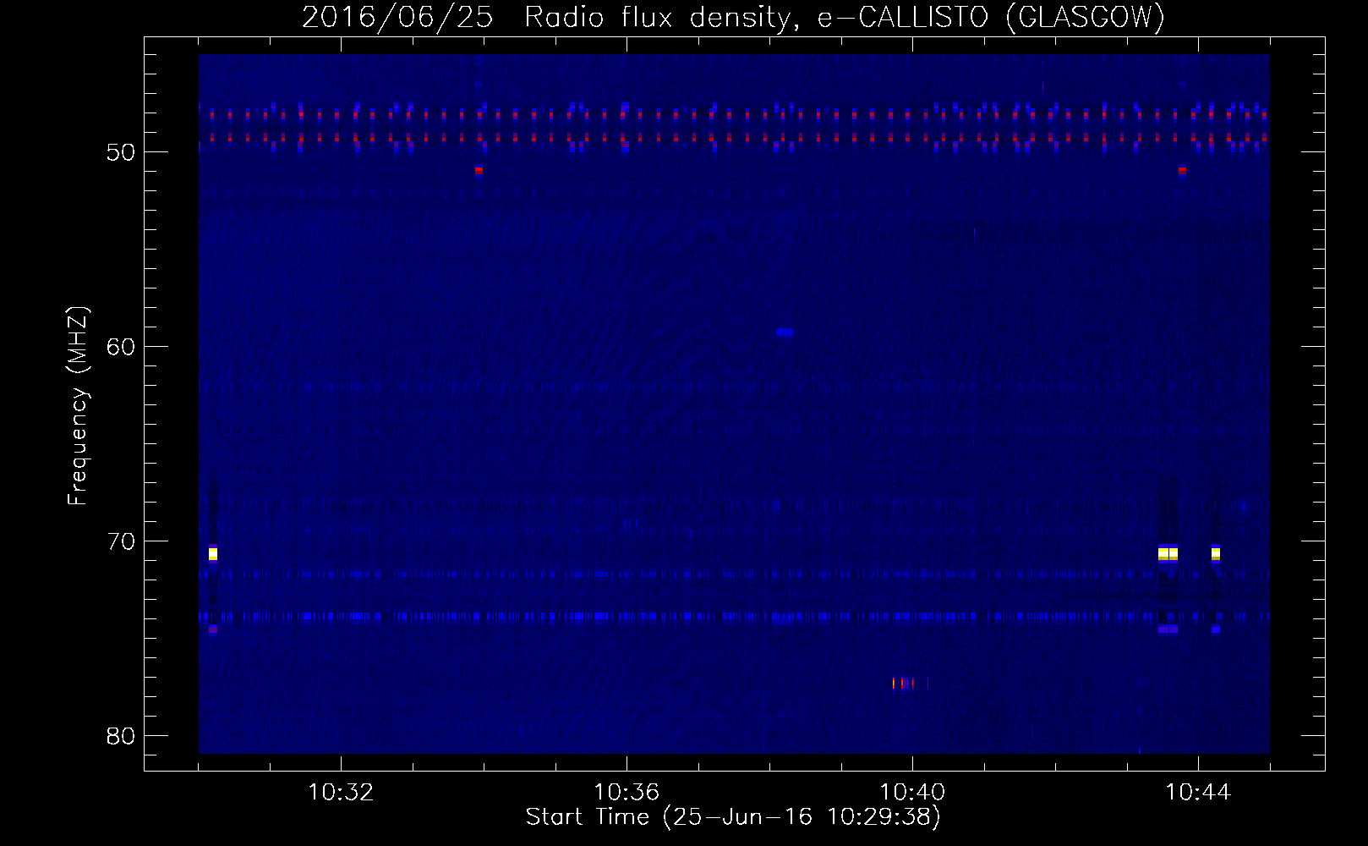Viewport: 1368px width, 846px height.
Task: Click the 'Frequency (MHZ)' vertical axis label
Action: tap(78, 406)
